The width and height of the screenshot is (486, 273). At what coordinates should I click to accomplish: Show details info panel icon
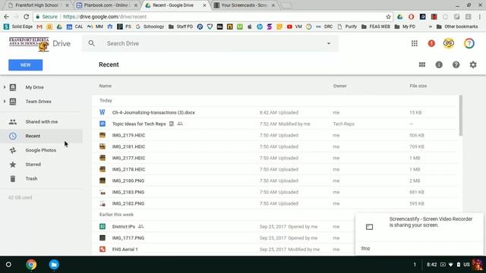(439, 64)
